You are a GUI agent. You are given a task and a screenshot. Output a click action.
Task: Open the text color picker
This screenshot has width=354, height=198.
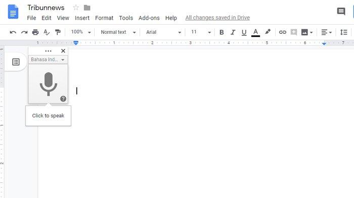tap(255, 32)
